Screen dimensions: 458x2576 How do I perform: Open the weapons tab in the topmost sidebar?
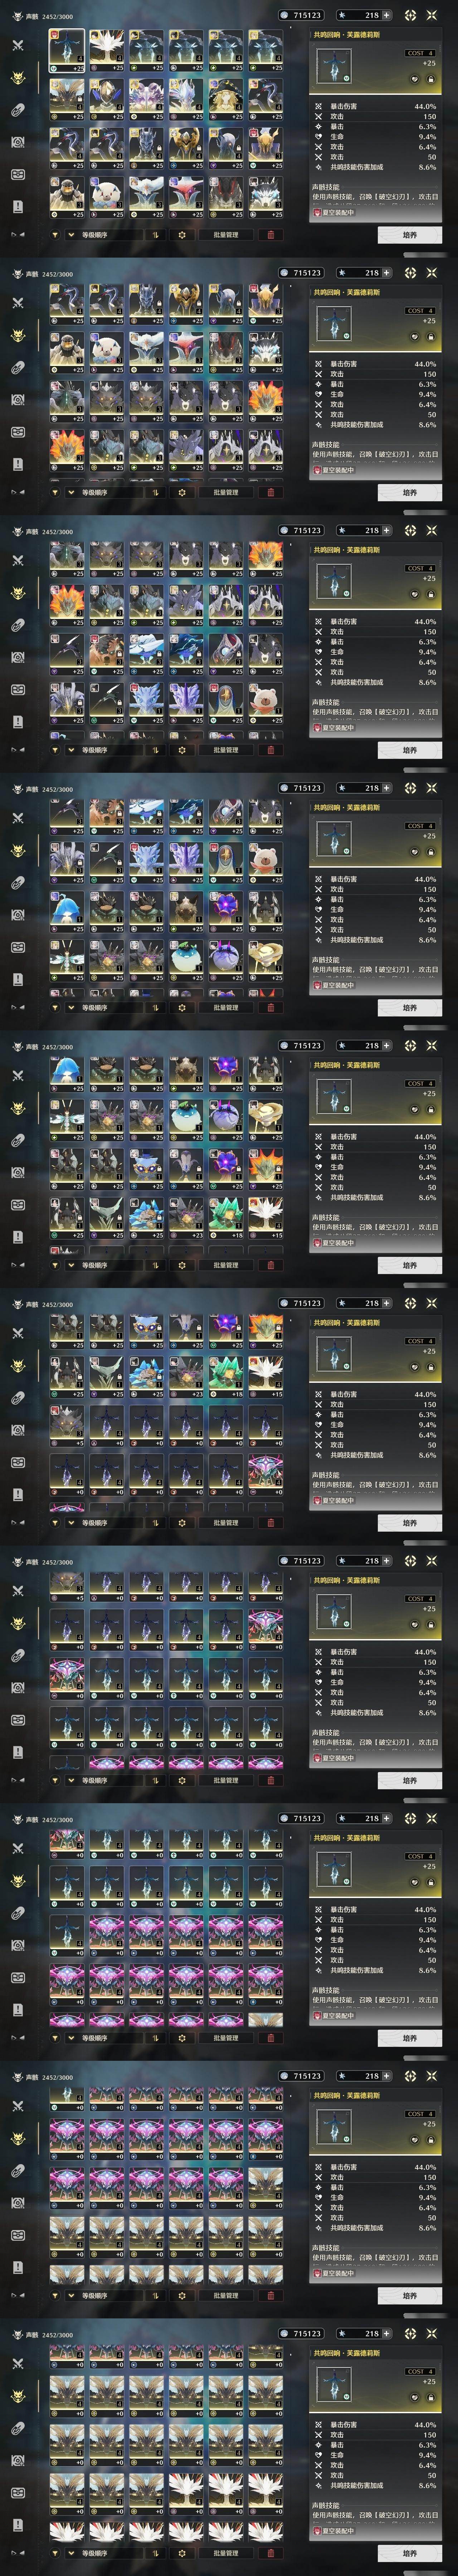(x=18, y=45)
